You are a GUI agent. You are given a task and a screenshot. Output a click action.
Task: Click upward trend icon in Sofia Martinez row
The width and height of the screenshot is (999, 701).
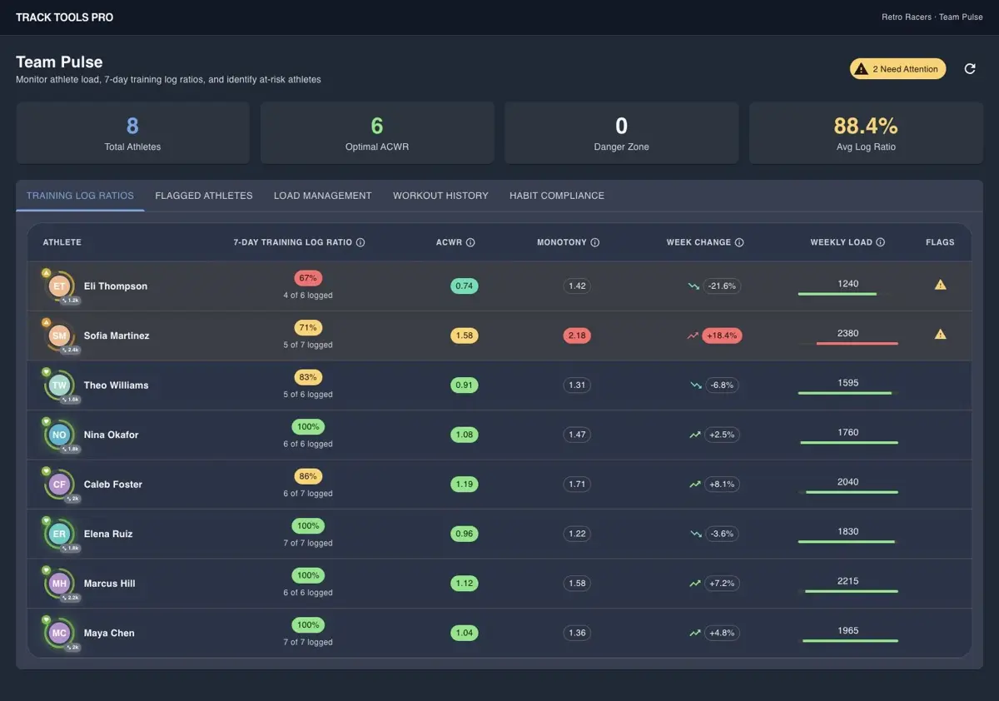click(693, 336)
